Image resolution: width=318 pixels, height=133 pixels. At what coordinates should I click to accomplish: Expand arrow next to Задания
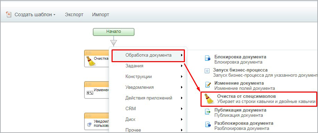coord(182,66)
